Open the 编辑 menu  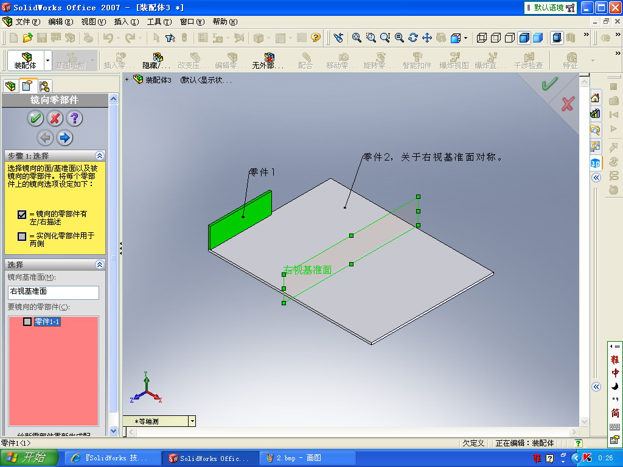(x=60, y=22)
